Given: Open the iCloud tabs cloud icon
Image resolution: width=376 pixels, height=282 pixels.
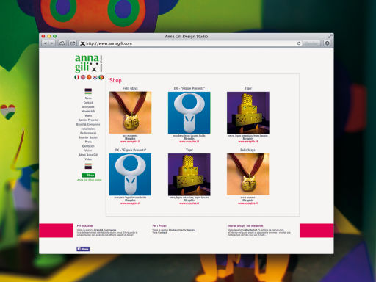Looking at the screenshot, I should (x=62, y=43).
